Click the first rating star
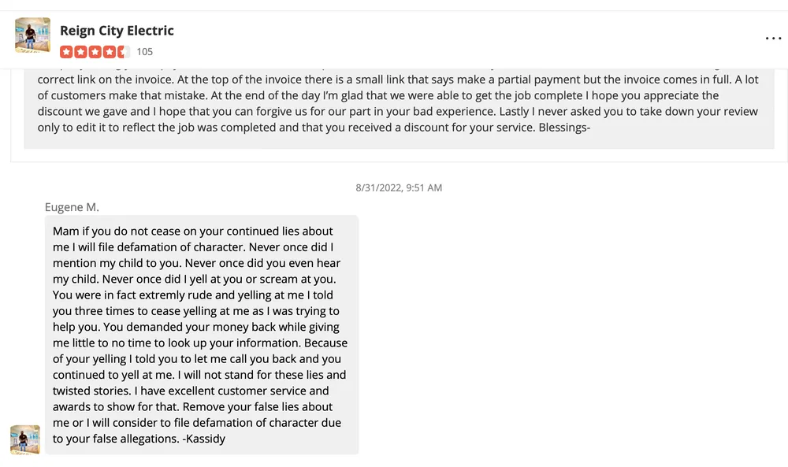The height and width of the screenshot is (467, 788). [66, 52]
